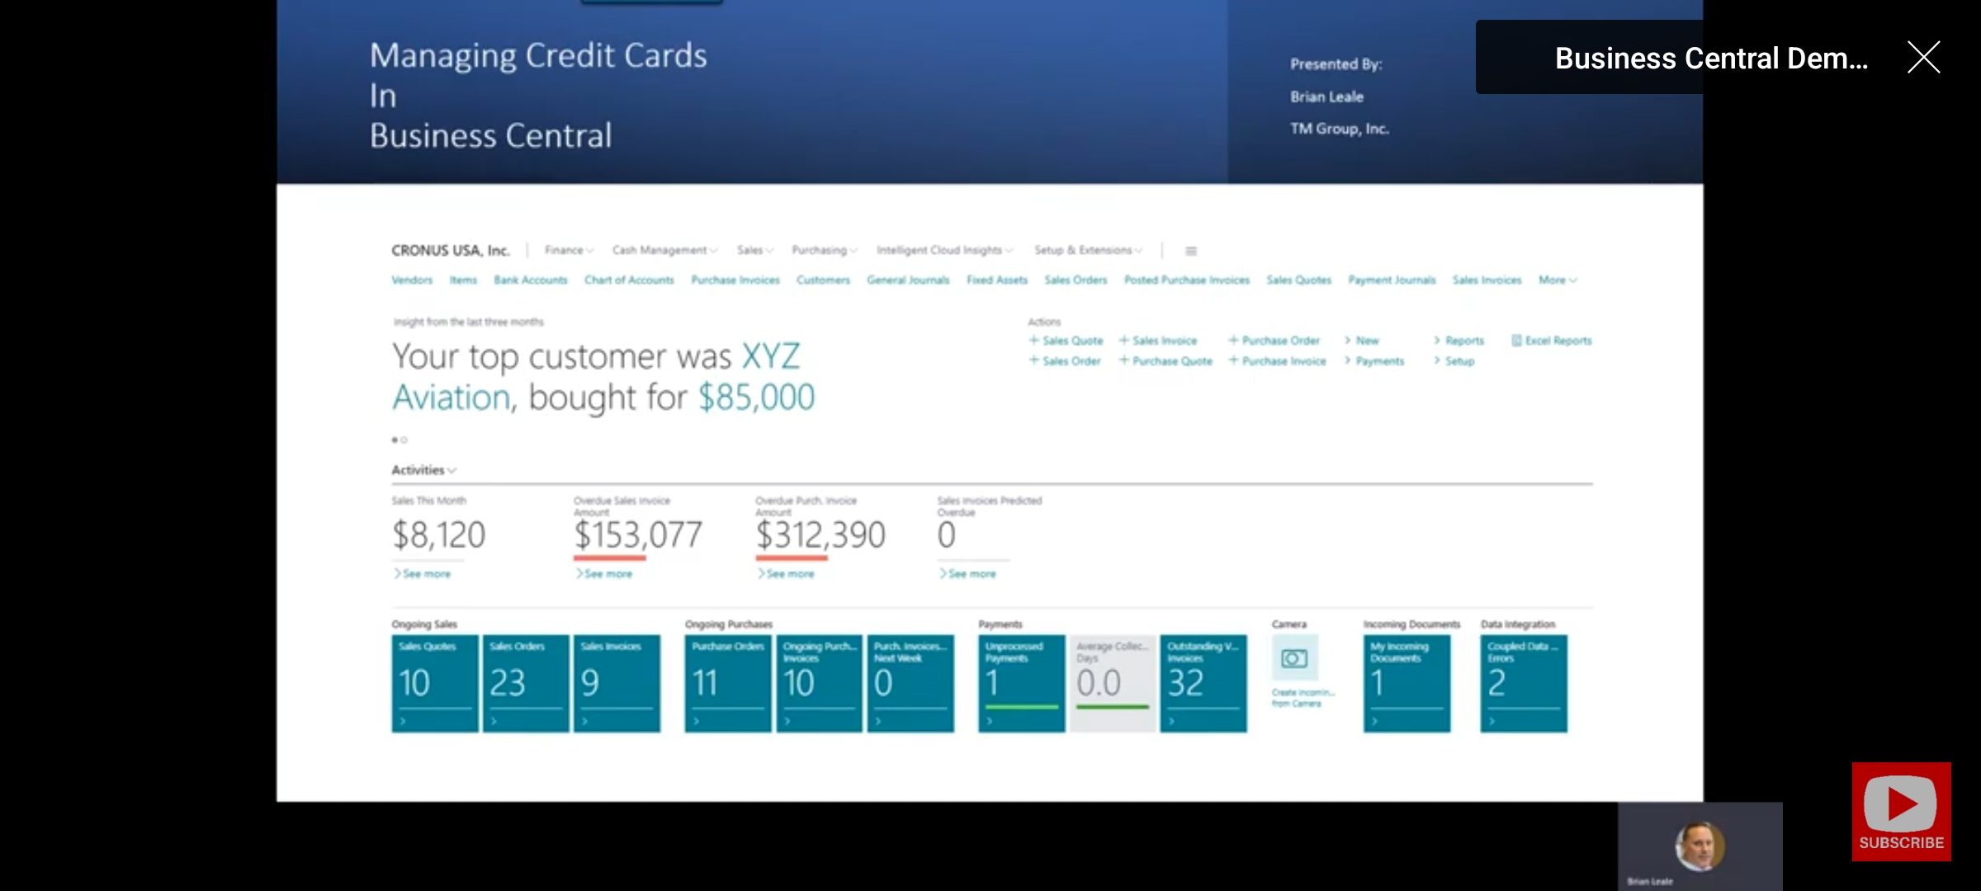Select the second headline pagination dot
Viewport: 1981px width, 891px height.
[404, 440]
